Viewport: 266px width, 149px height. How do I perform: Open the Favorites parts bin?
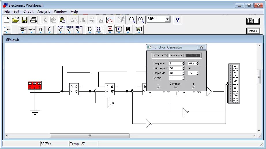(7, 30)
